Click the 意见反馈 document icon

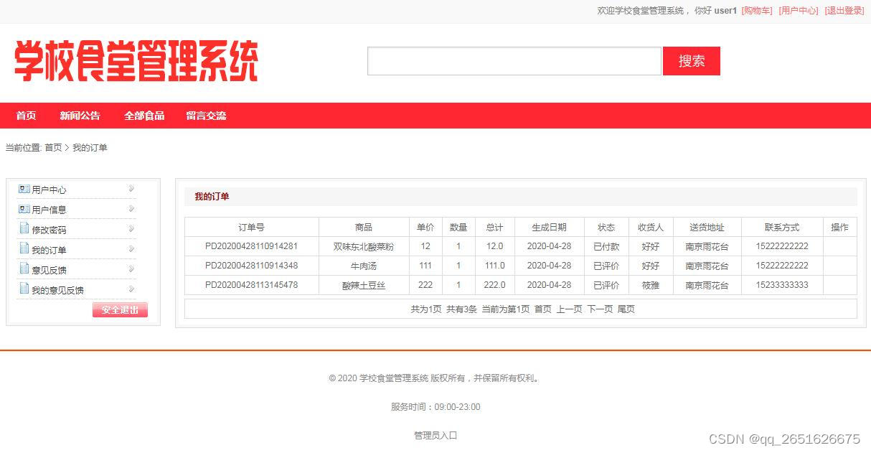(x=24, y=269)
